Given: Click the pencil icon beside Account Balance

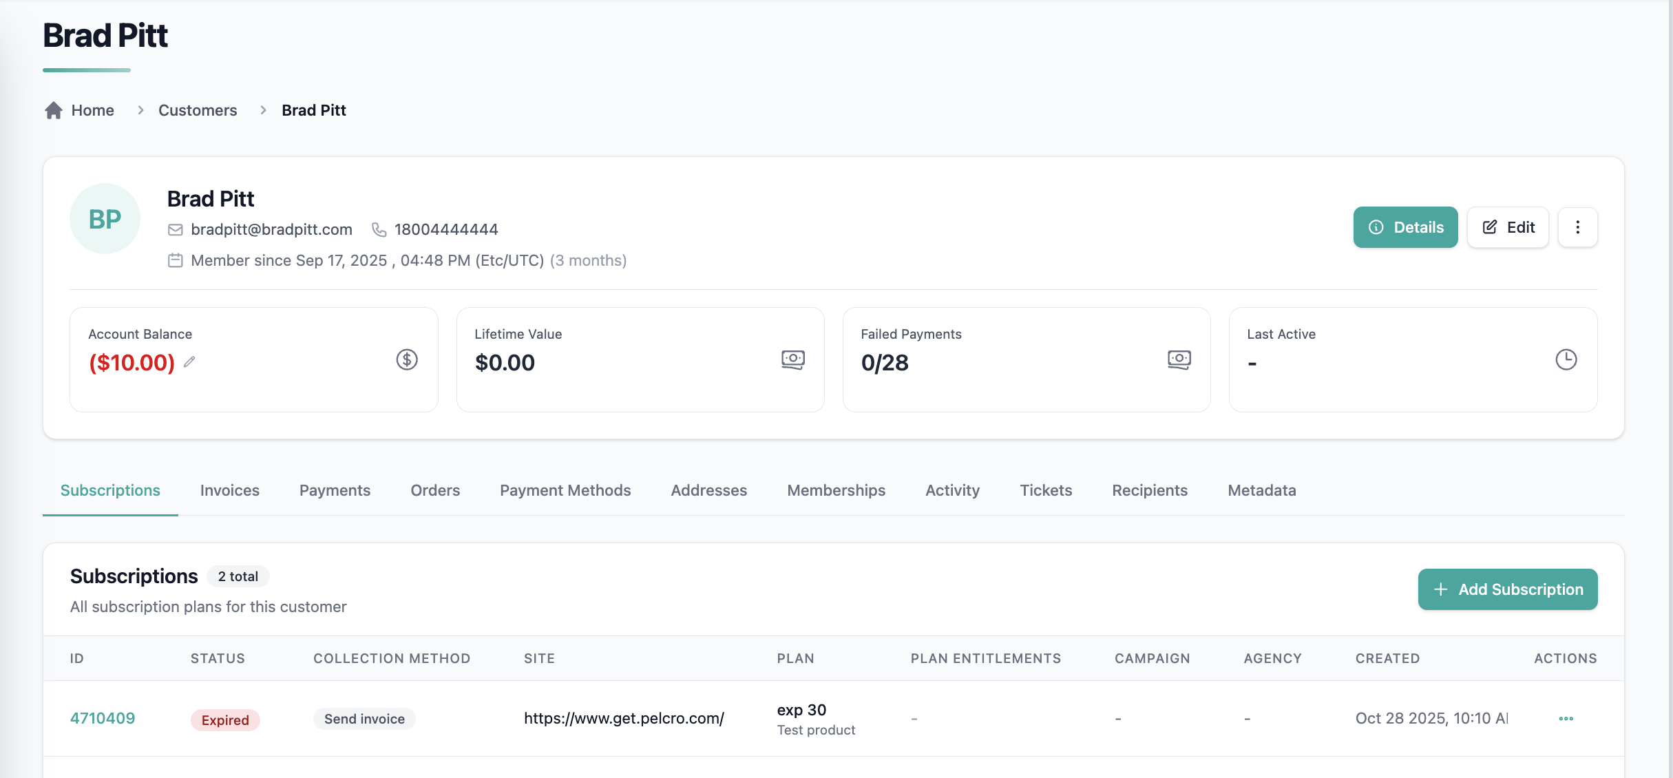Looking at the screenshot, I should 189,361.
